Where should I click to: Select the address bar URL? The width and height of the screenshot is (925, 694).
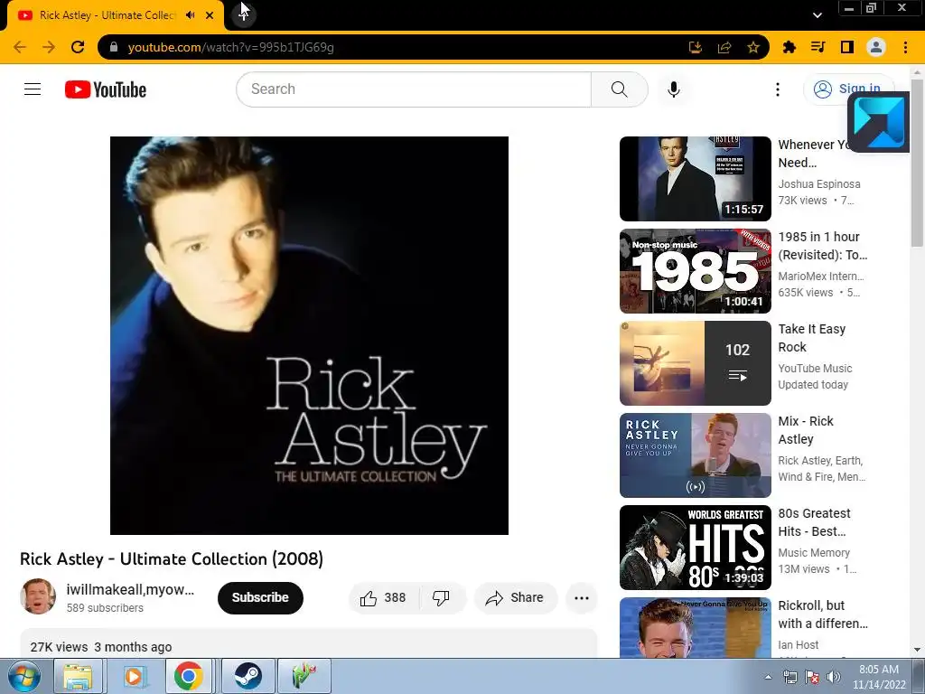230,47
